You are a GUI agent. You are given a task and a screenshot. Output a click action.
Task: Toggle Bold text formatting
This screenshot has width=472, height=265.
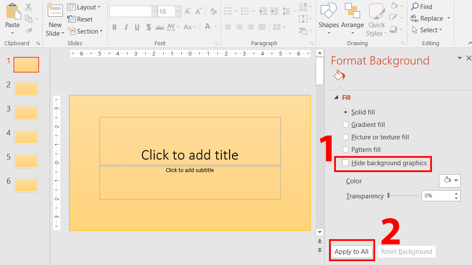115,27
